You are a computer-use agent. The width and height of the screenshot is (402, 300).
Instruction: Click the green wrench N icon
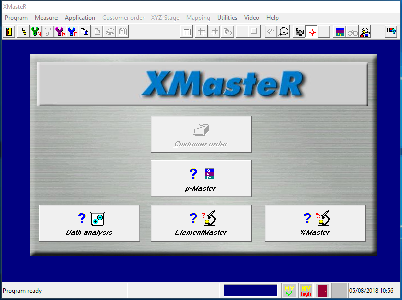tap(36, 32)
